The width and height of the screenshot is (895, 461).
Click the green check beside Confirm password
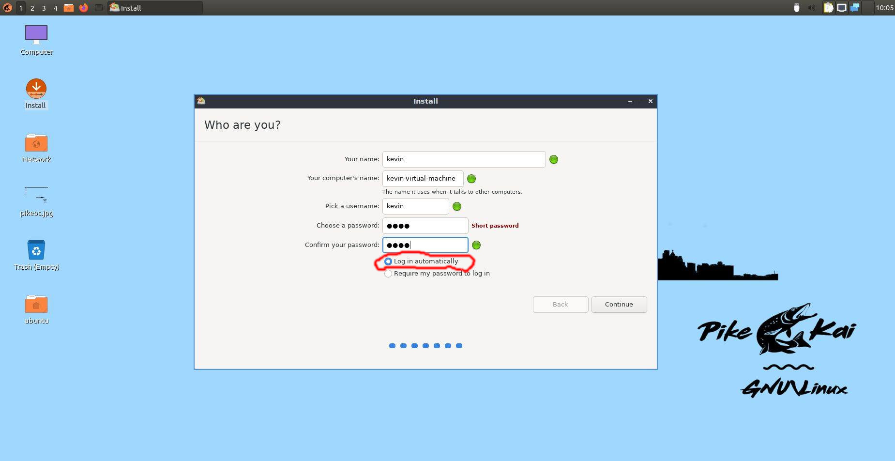point(476,245)
